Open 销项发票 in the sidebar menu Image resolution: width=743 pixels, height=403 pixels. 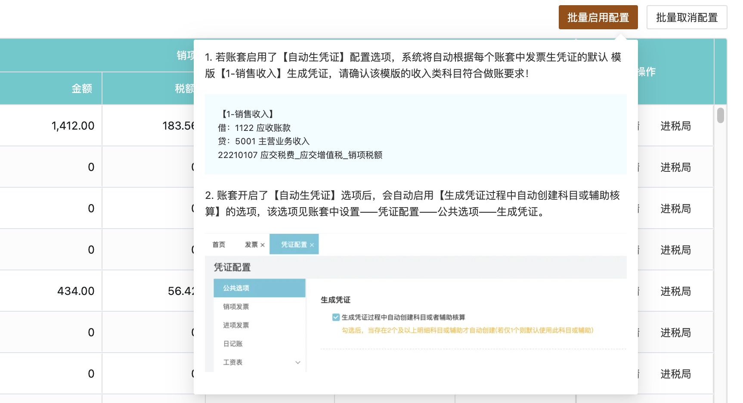tap(236, 307)
